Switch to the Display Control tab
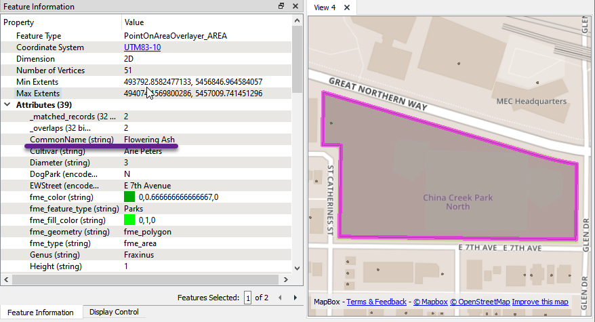Screen dimensions: 595x322 pos(114,313)
